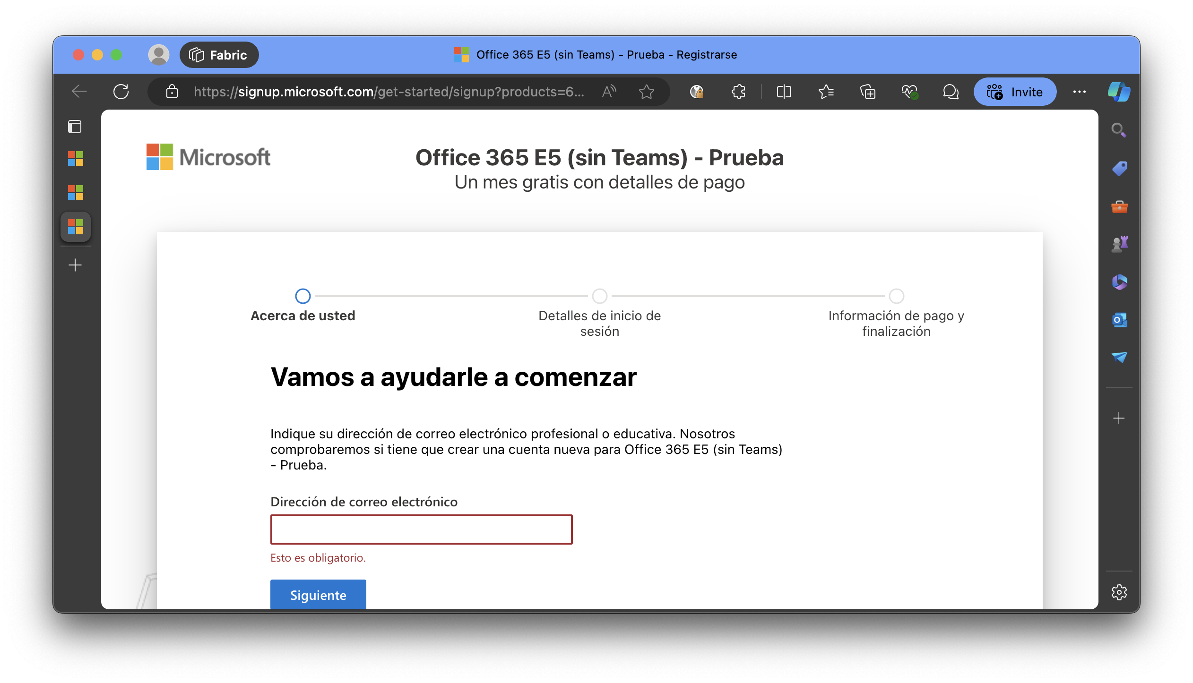Click the bookmark/favorites star icon
1193x683 pixels.
[x=646, y=91]
